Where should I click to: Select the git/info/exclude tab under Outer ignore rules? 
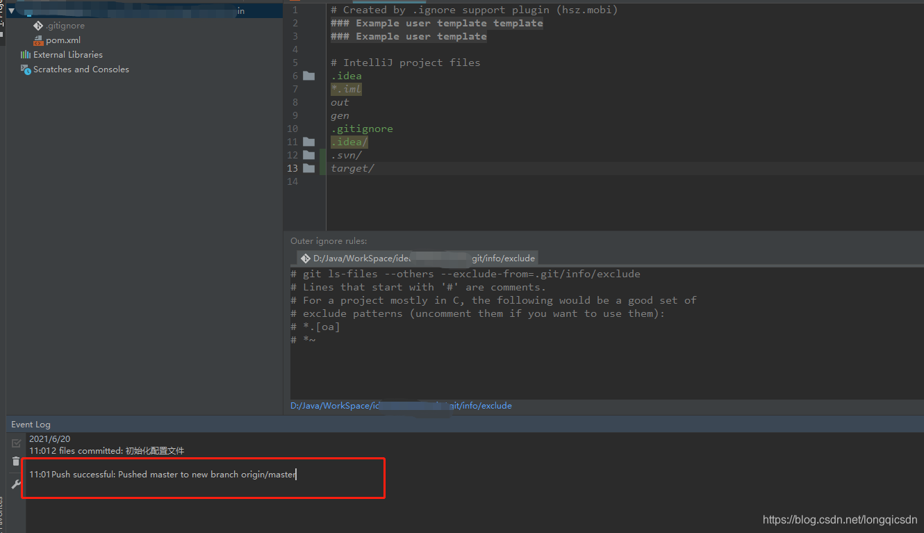point(418,258)
